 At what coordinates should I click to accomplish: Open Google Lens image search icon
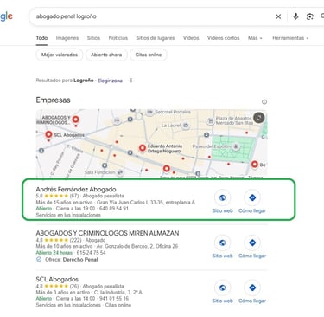tap(310, 16)
